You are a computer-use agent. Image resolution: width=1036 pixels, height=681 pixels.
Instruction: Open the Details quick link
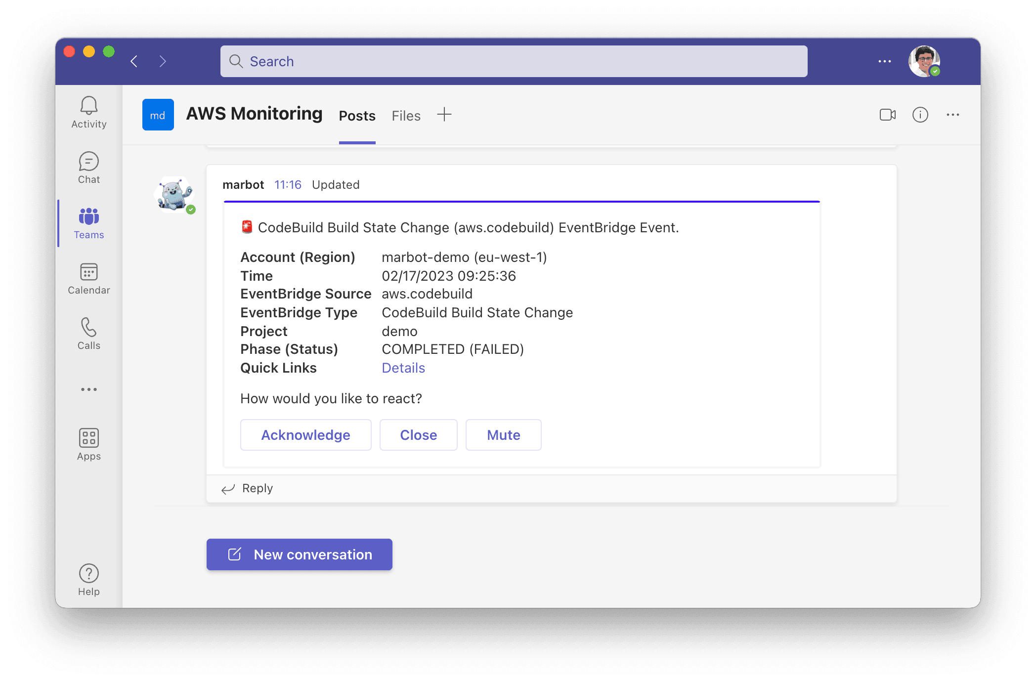(403, 368)
